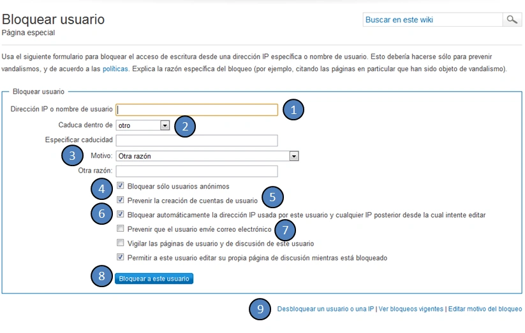Image resolution: width=525 pixels, height=333 pixels.
Task: Click the 'Motivo:' field label
Action: coord(101,156)
